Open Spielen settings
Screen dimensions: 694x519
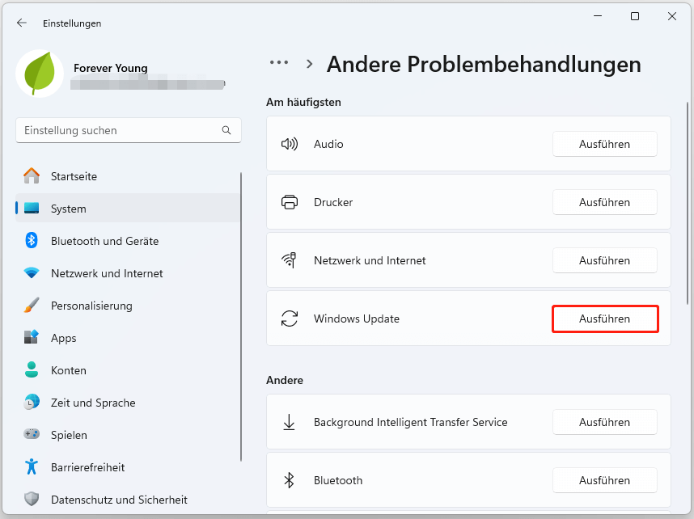(69, 435)
